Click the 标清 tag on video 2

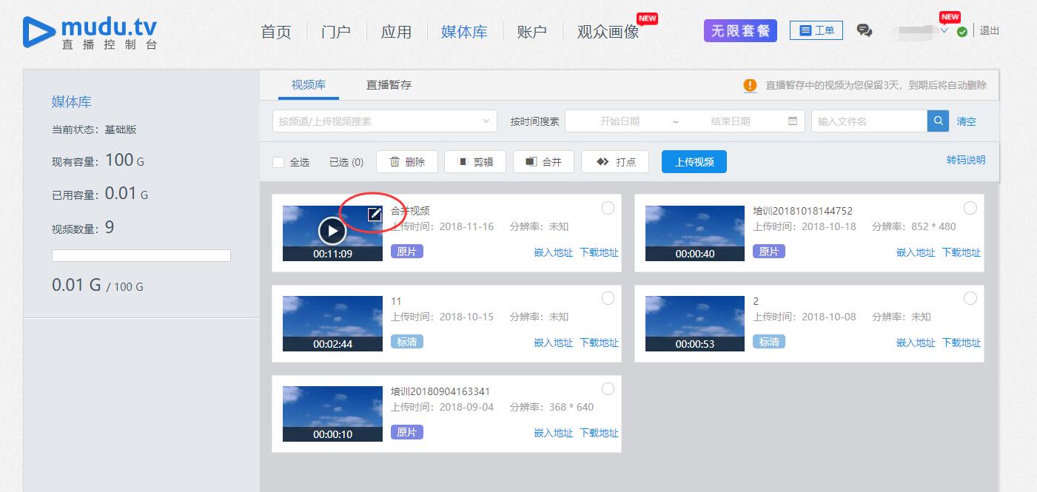(x=769, y=342)
